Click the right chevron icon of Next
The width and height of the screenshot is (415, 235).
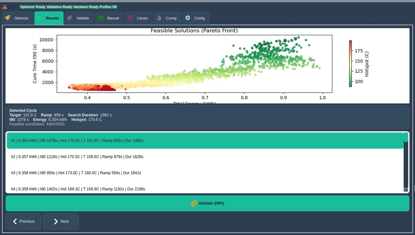pyautogui.click(x=56, y=221)
